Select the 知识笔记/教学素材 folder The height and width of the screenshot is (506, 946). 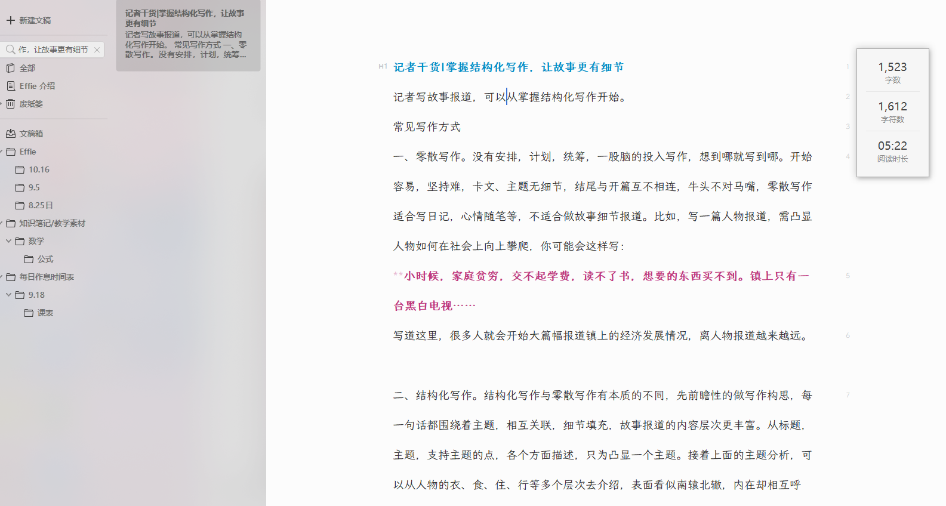coord(52,223)
